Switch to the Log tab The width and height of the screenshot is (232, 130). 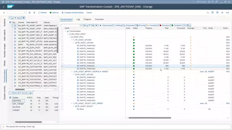78,19
